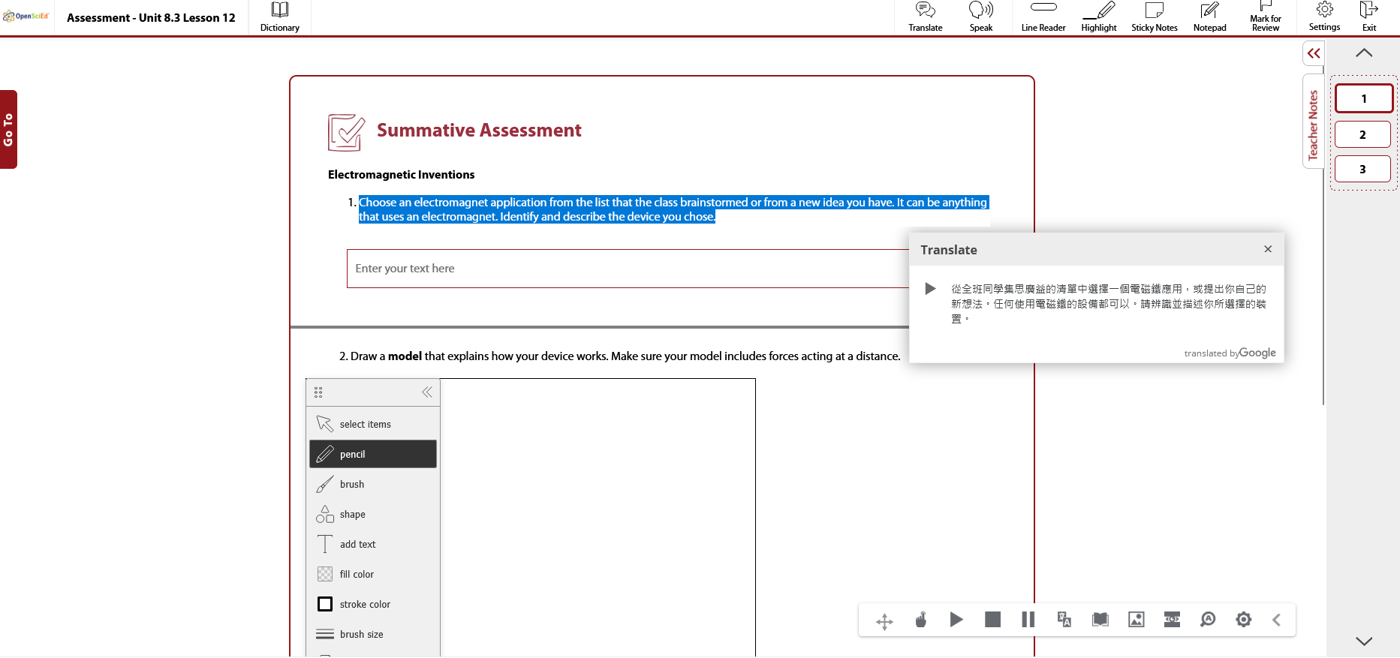Choose the add text tool
This screenshot has width=1400, height=658.
[x=373, y=544]
